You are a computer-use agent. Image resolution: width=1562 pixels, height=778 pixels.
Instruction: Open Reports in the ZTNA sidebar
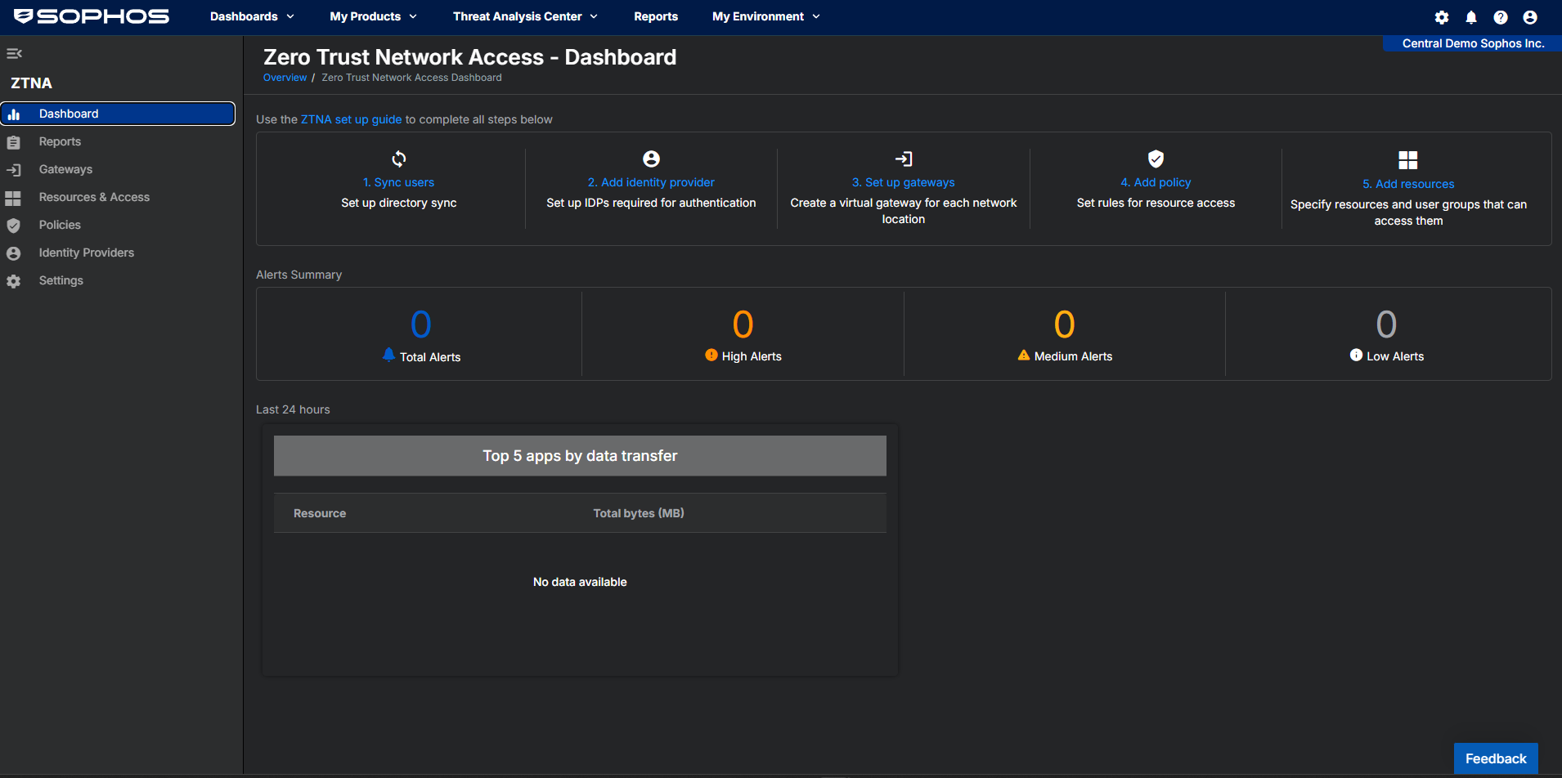pyautogui.click(x=60, y=141)
